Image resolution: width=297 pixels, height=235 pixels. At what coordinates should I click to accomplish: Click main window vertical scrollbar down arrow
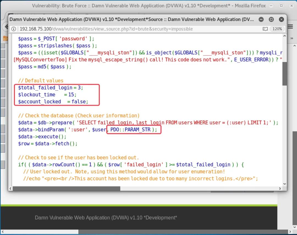coord(294,227)
